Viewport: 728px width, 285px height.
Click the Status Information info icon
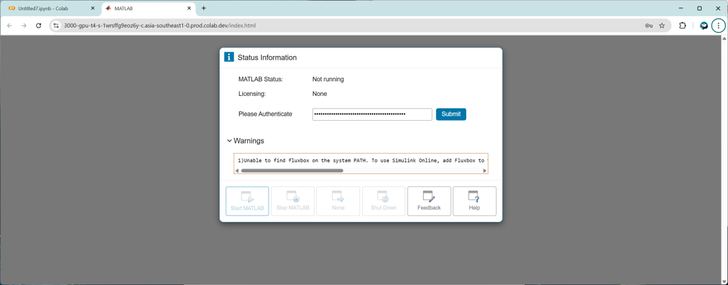(x=229, y=57)
